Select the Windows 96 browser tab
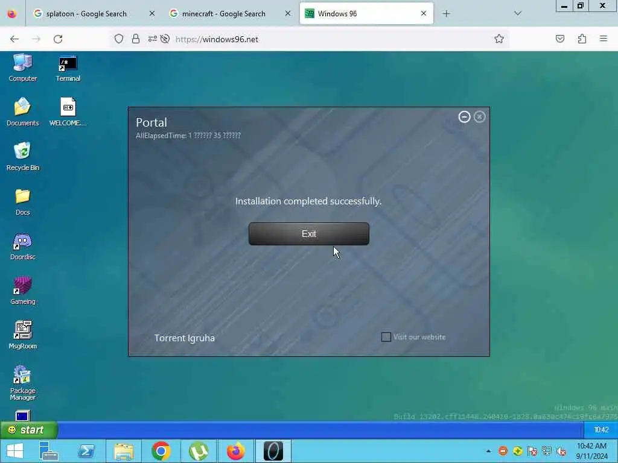618x463 pixels. point(366,14)
